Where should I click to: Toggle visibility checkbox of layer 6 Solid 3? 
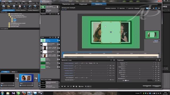coord(59,59)
